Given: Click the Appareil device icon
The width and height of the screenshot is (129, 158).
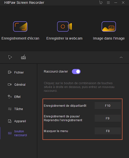Looking at the screenshot, I should [10, 121].
